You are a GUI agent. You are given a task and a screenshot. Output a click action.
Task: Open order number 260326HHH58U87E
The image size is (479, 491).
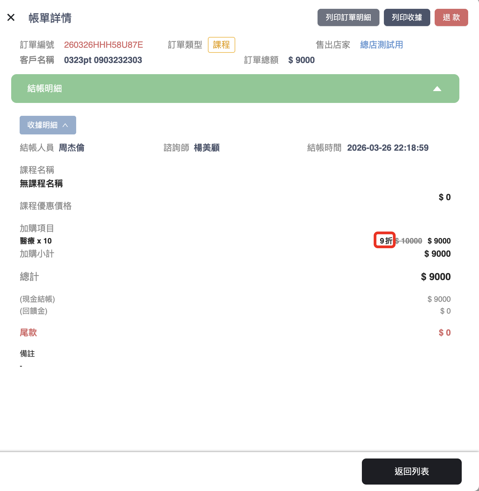pos(103,45)
